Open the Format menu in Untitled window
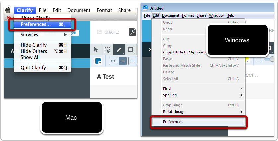278x141 pixels. pyautogui.click(x=188, y=15)
